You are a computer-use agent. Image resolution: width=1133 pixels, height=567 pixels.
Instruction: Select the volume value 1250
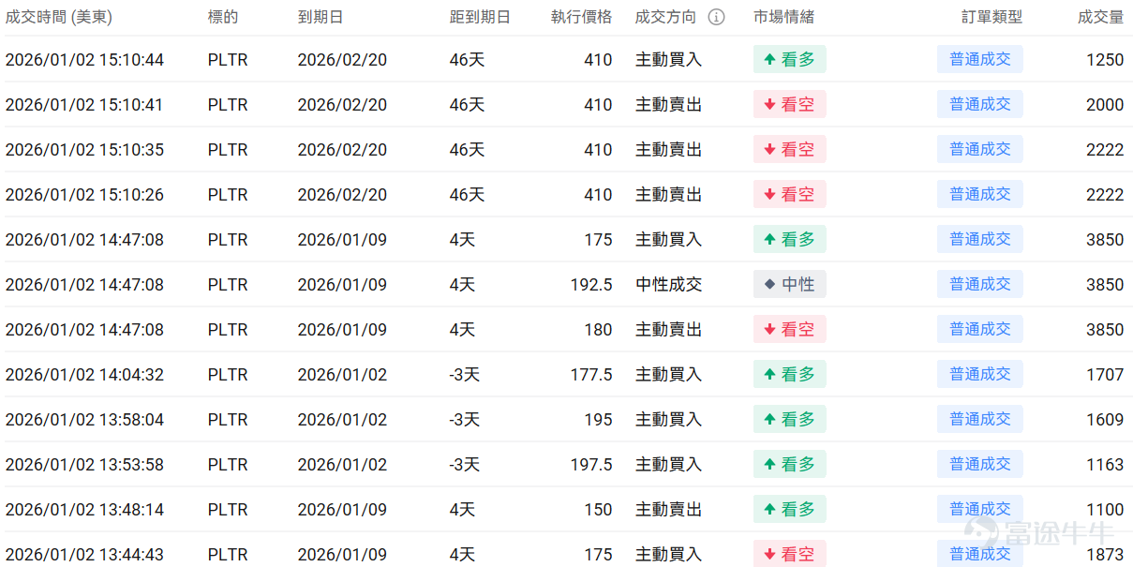1105,60
